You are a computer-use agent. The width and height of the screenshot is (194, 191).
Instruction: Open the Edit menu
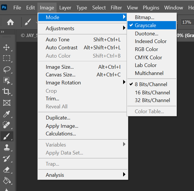31,8
